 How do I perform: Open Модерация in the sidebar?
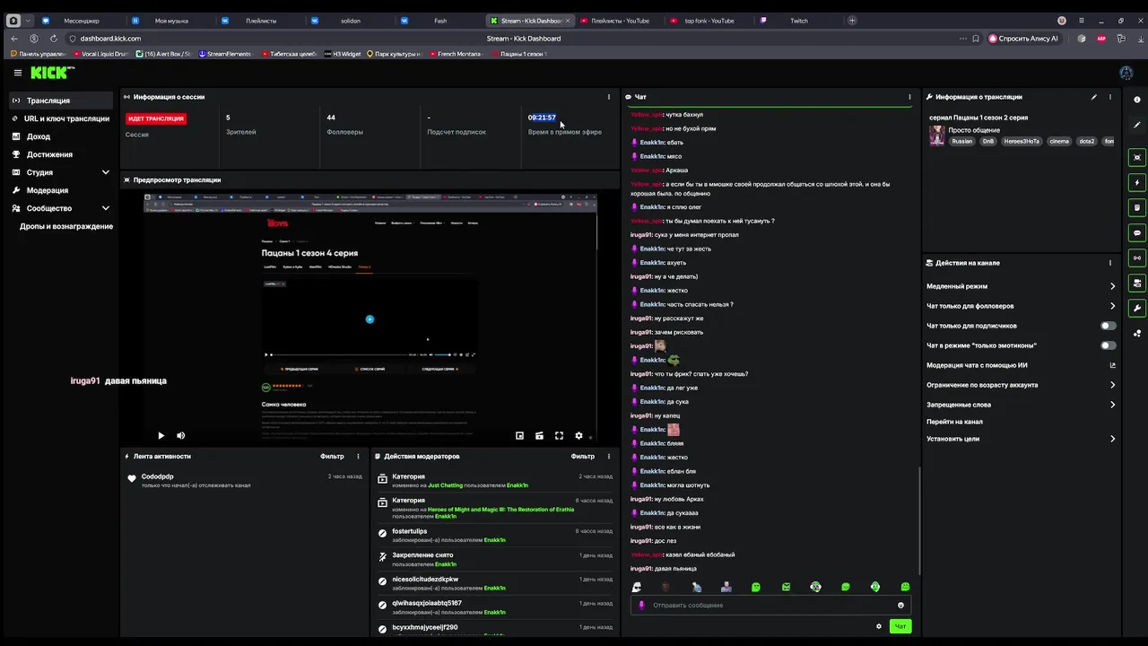coord(61,190)
